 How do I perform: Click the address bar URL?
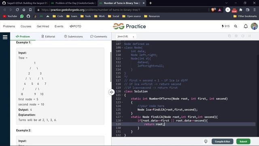(x=91, y=10)
